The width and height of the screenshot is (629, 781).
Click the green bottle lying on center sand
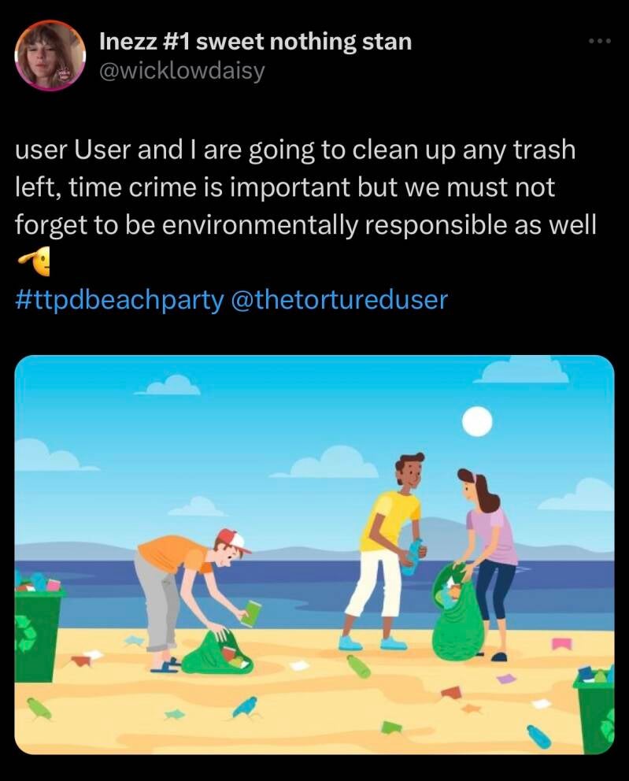[x=359, y=666]
